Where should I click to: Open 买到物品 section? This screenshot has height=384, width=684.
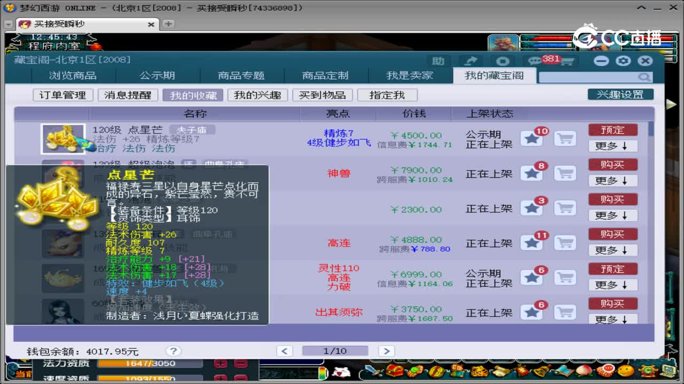(322, 95)
